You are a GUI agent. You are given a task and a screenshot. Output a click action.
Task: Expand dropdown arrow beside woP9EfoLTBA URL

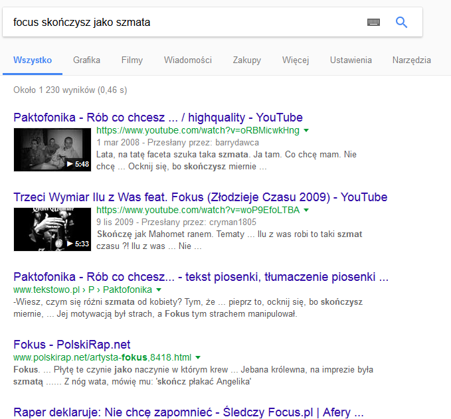tap(306, 210)
